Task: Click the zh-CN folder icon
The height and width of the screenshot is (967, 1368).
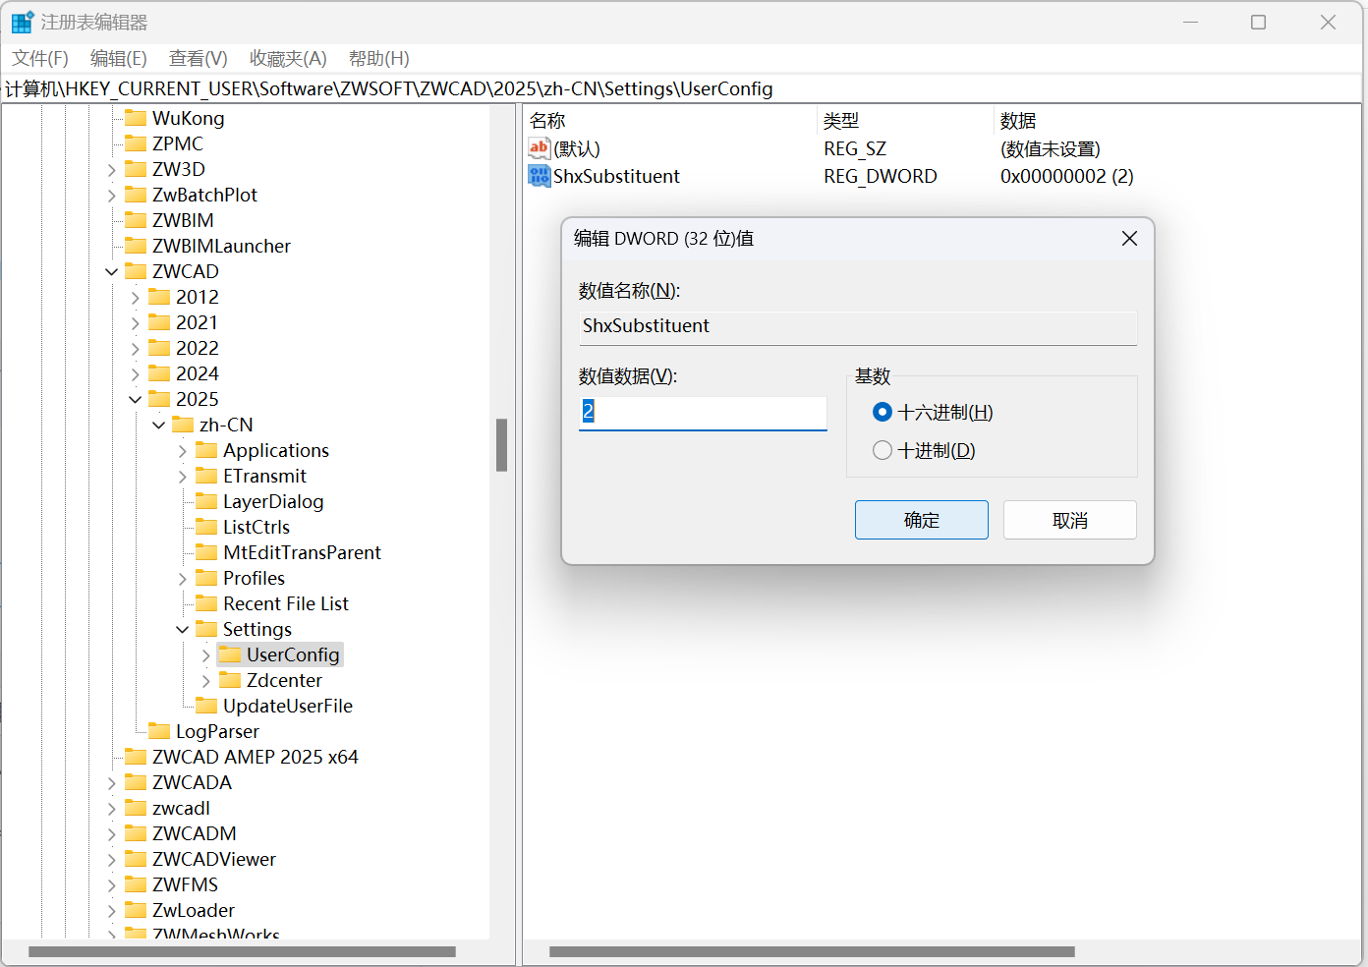Action: point(183,425)
